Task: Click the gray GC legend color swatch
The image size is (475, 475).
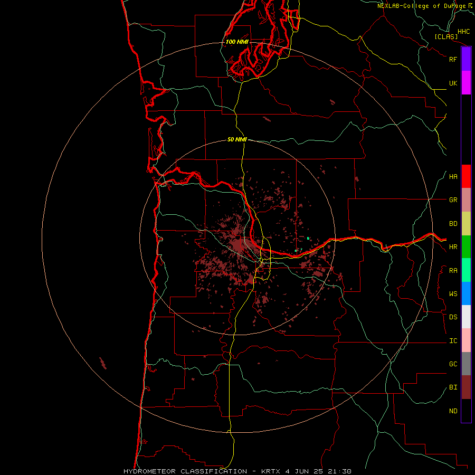Action: click(466, 364)
